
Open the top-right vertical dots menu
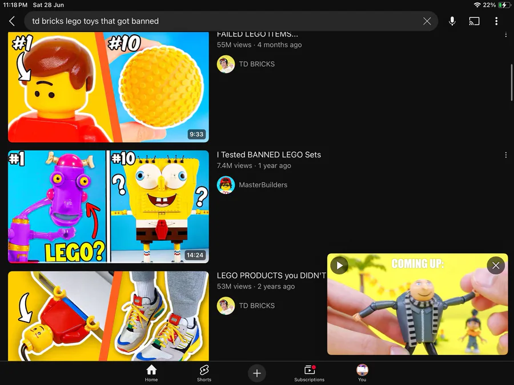click(496, 21)
